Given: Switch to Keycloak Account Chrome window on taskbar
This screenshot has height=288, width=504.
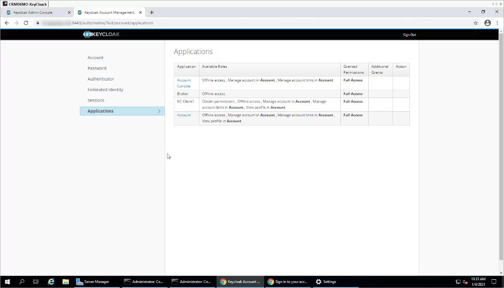Looking at the screenshot, I should (240, 282).
